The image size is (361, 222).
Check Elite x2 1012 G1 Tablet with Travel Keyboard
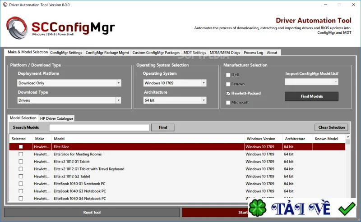click(21, 169)
